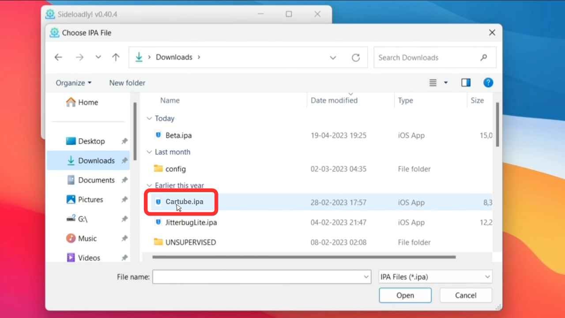Click the pin icon next to Pictures
The height and width of the screenshot is (318, 565).
(x=124, y=200)
